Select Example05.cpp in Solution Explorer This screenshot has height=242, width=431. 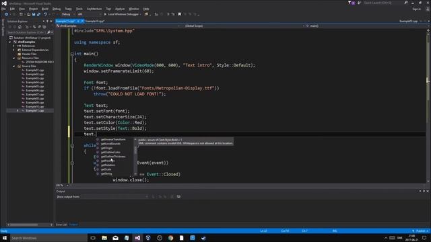[34, 87]
